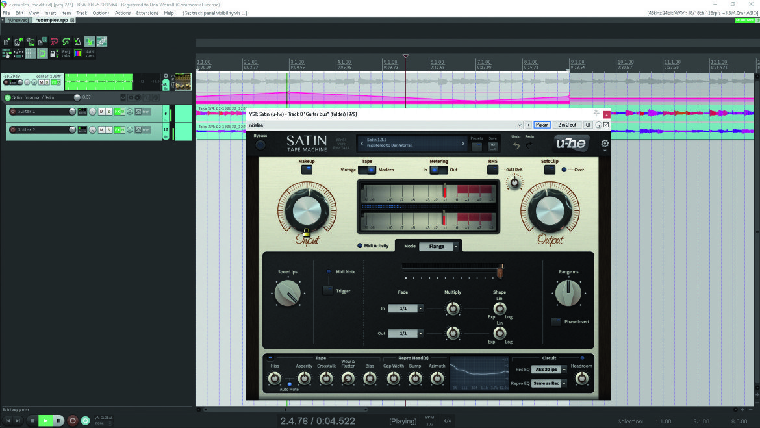Screen dimensions: 760x428
Task: Toggle snap magnet icon in main toolbar
Action: pos(42,53)
